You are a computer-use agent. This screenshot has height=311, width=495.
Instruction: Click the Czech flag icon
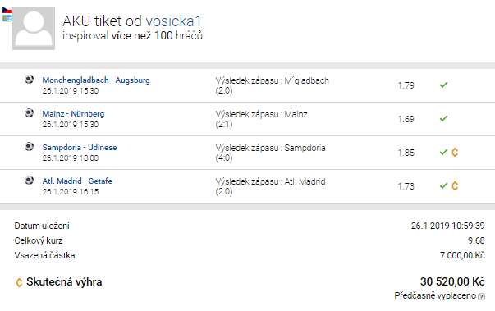pos(7,11)
